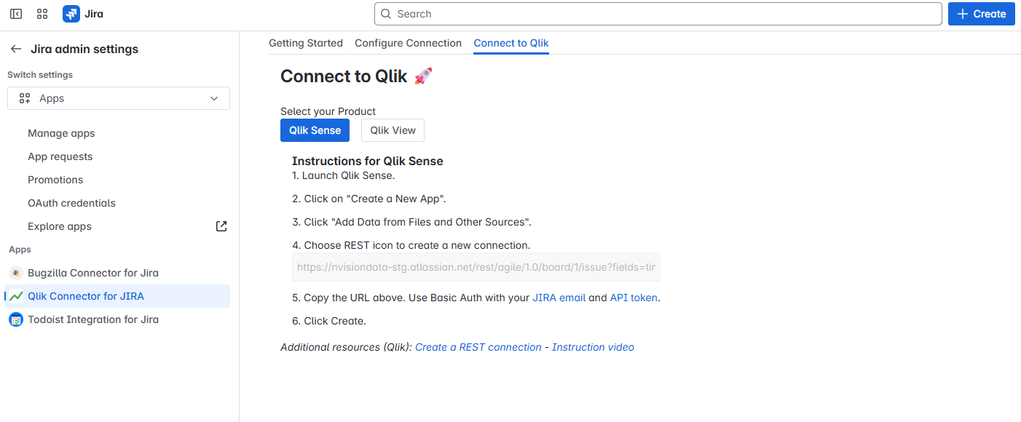Image resolution: width=1021 pixels, height=422 pixels.
Task: Click the Search input field
Action: tap(658, 14)
